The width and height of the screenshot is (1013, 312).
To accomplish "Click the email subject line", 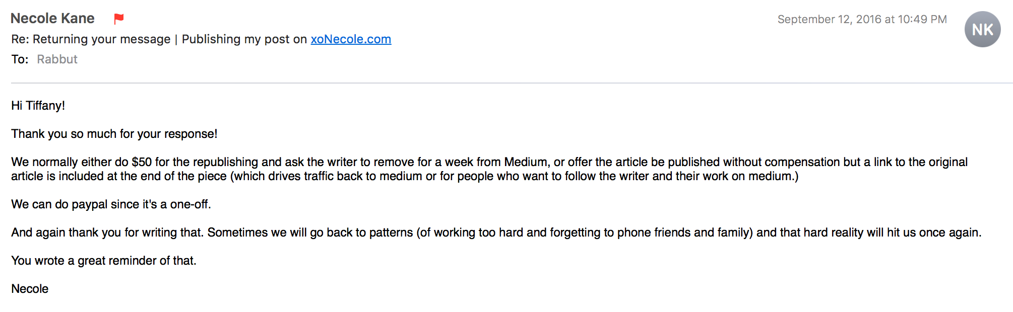I will pyautogui.click(x=201, y=39).
